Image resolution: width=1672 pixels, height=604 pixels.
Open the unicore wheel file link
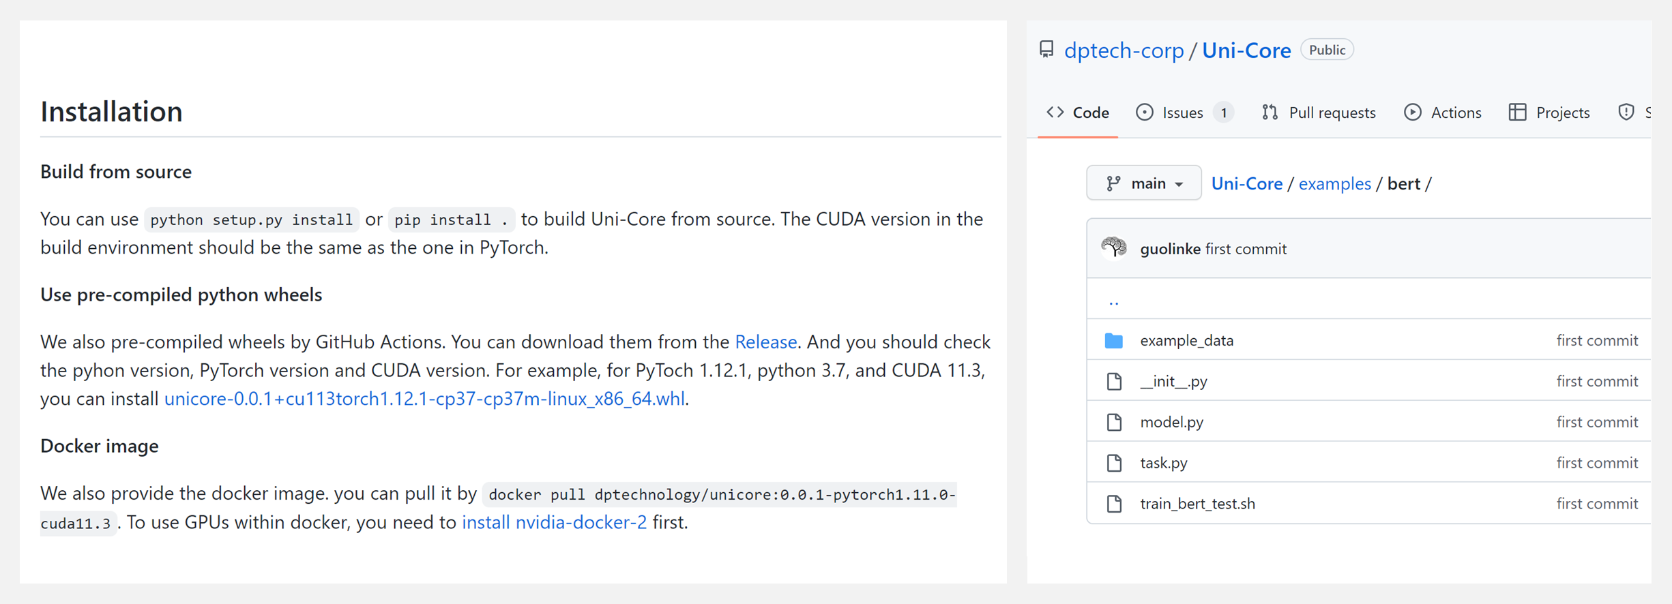[425, 399]
